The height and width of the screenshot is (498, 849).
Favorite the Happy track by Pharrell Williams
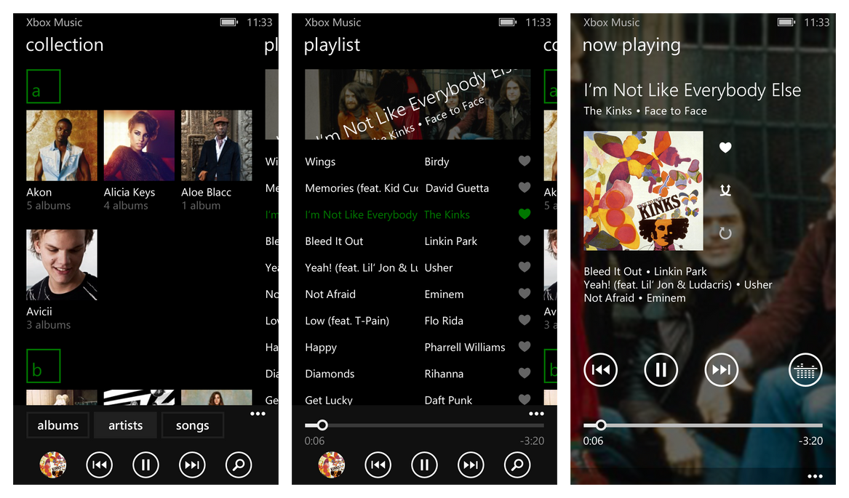pos(524,347)
